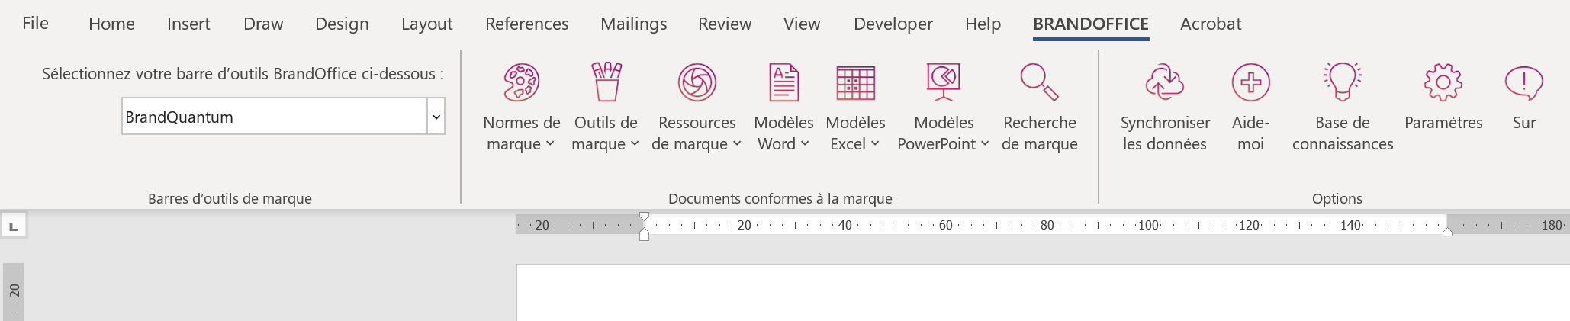This screenshot has width=1570, height=321.
Task: Expand the Modèles PowerPoint chevron menu
Action: pos(985,143)
